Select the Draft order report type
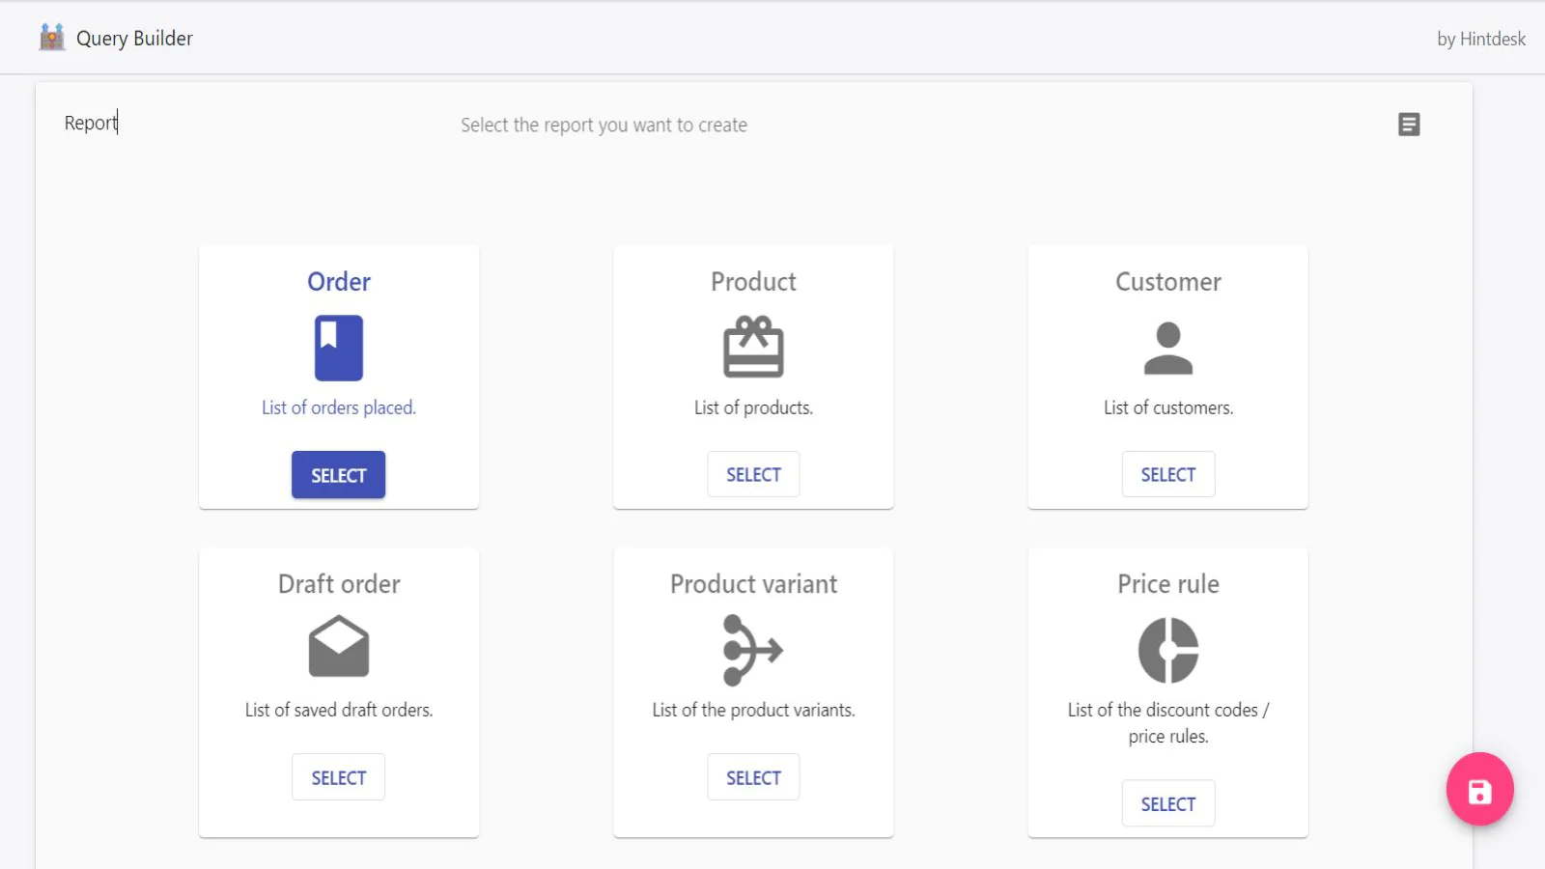 pos(338,776)
